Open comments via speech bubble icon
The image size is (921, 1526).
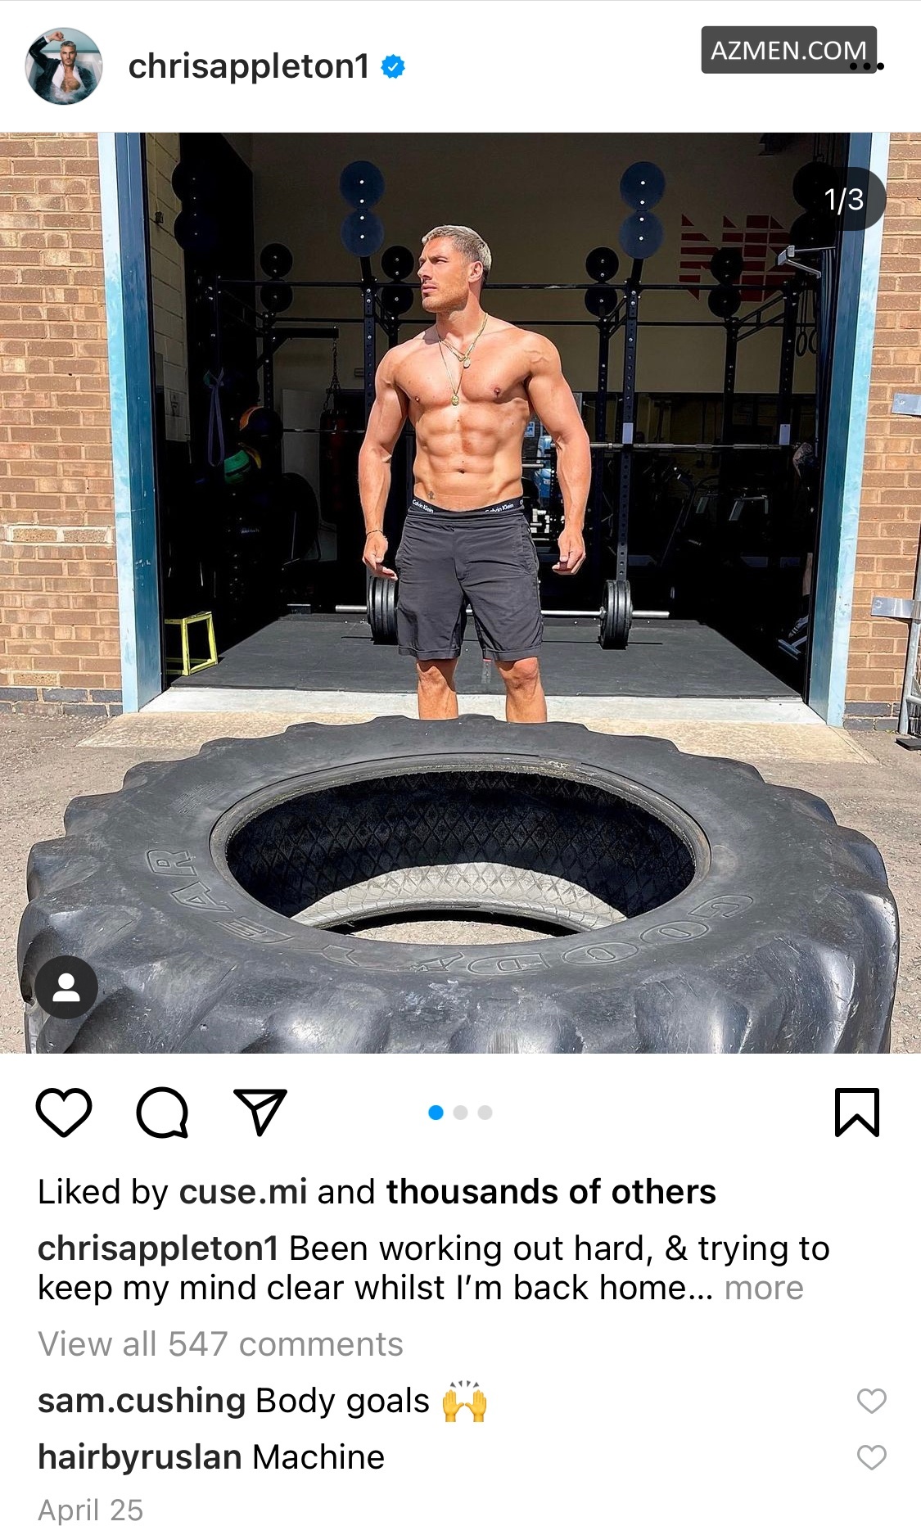click(162, 1113)
